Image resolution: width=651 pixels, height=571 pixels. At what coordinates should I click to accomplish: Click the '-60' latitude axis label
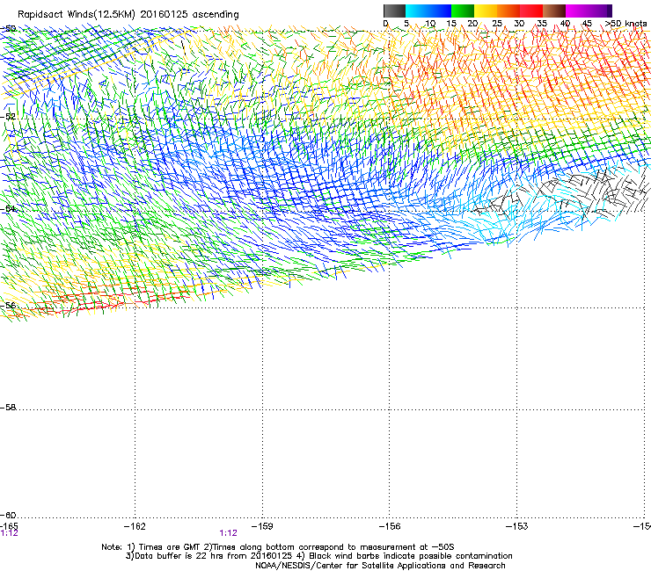(8, 515)
